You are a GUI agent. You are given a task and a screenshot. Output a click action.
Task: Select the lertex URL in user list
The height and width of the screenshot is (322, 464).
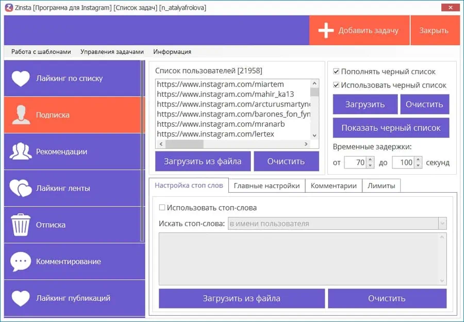[216, 134]
